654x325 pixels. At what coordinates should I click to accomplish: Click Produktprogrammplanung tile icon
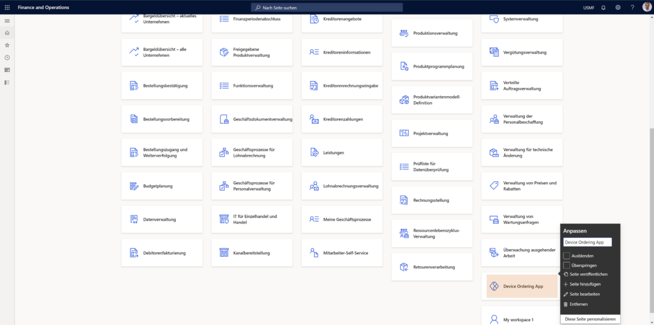pyautogui.click(x=404, y=66)
